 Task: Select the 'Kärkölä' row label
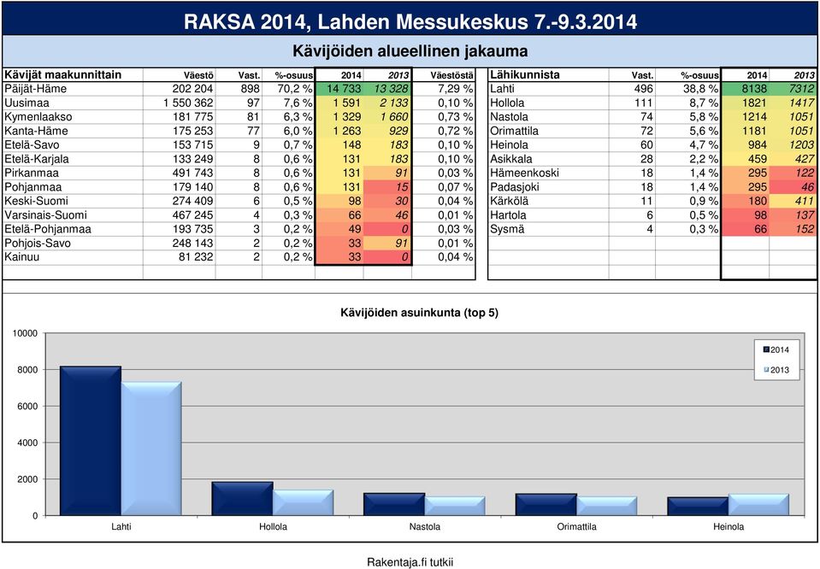[x=509, y=201]
